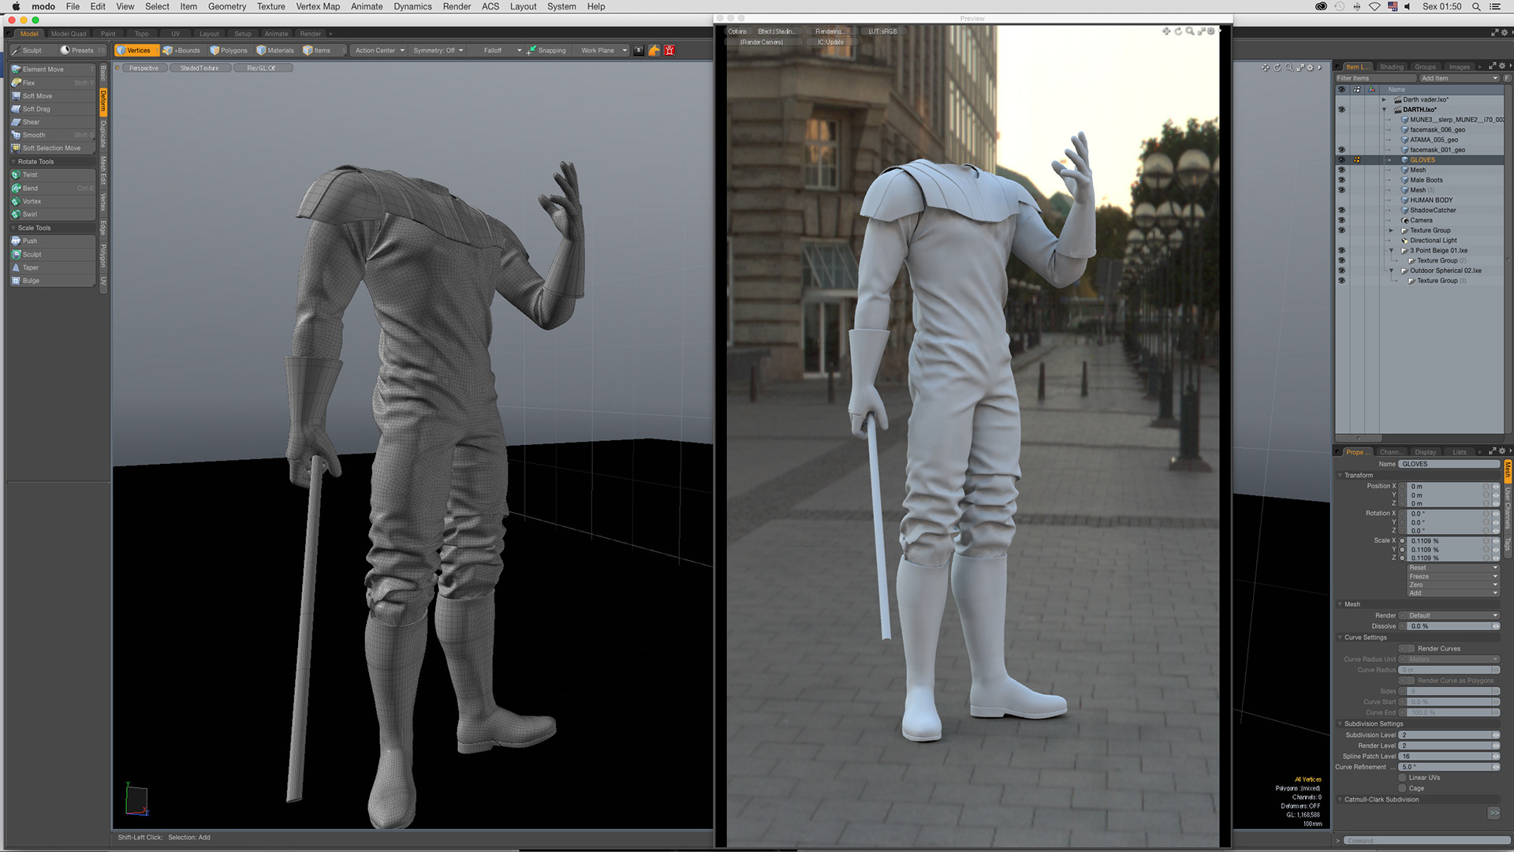Viewport: 1514px width, 852px height.
Task: Click the RayGL: Off button
Action: 262,69
